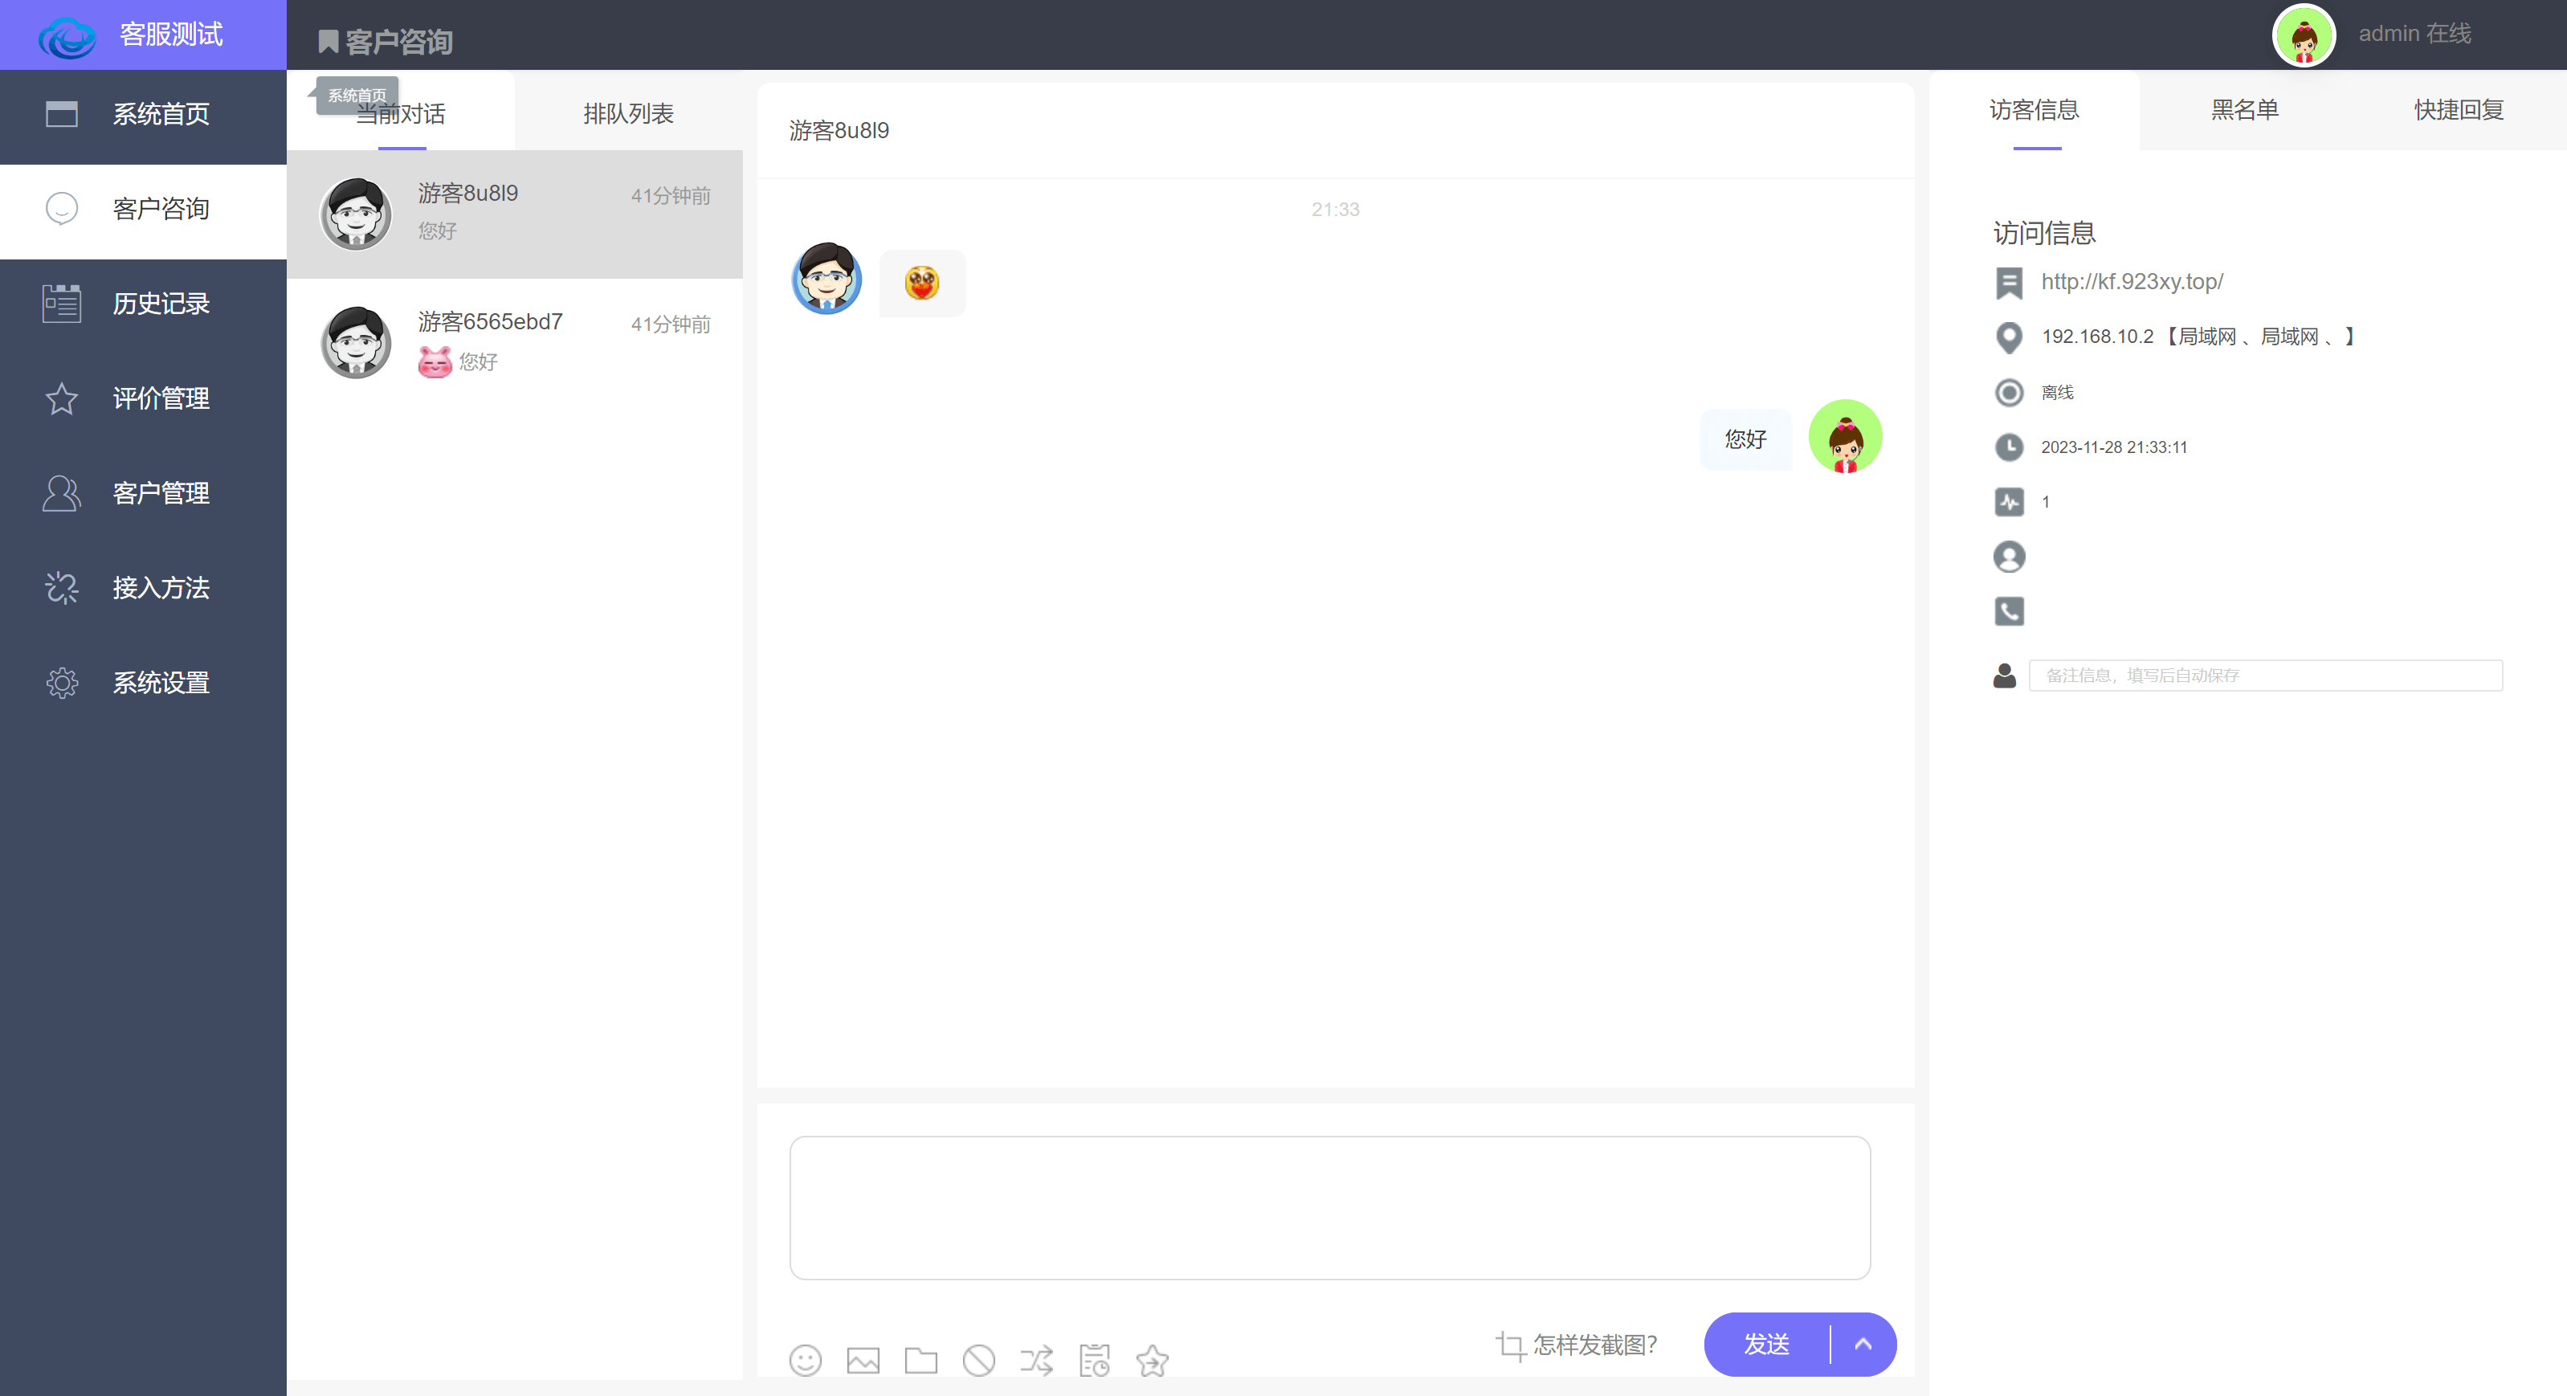Open the emoji picker in chat toolbar
The width and height of the screenshot is (2567, 1396).
pos(805,1360)
